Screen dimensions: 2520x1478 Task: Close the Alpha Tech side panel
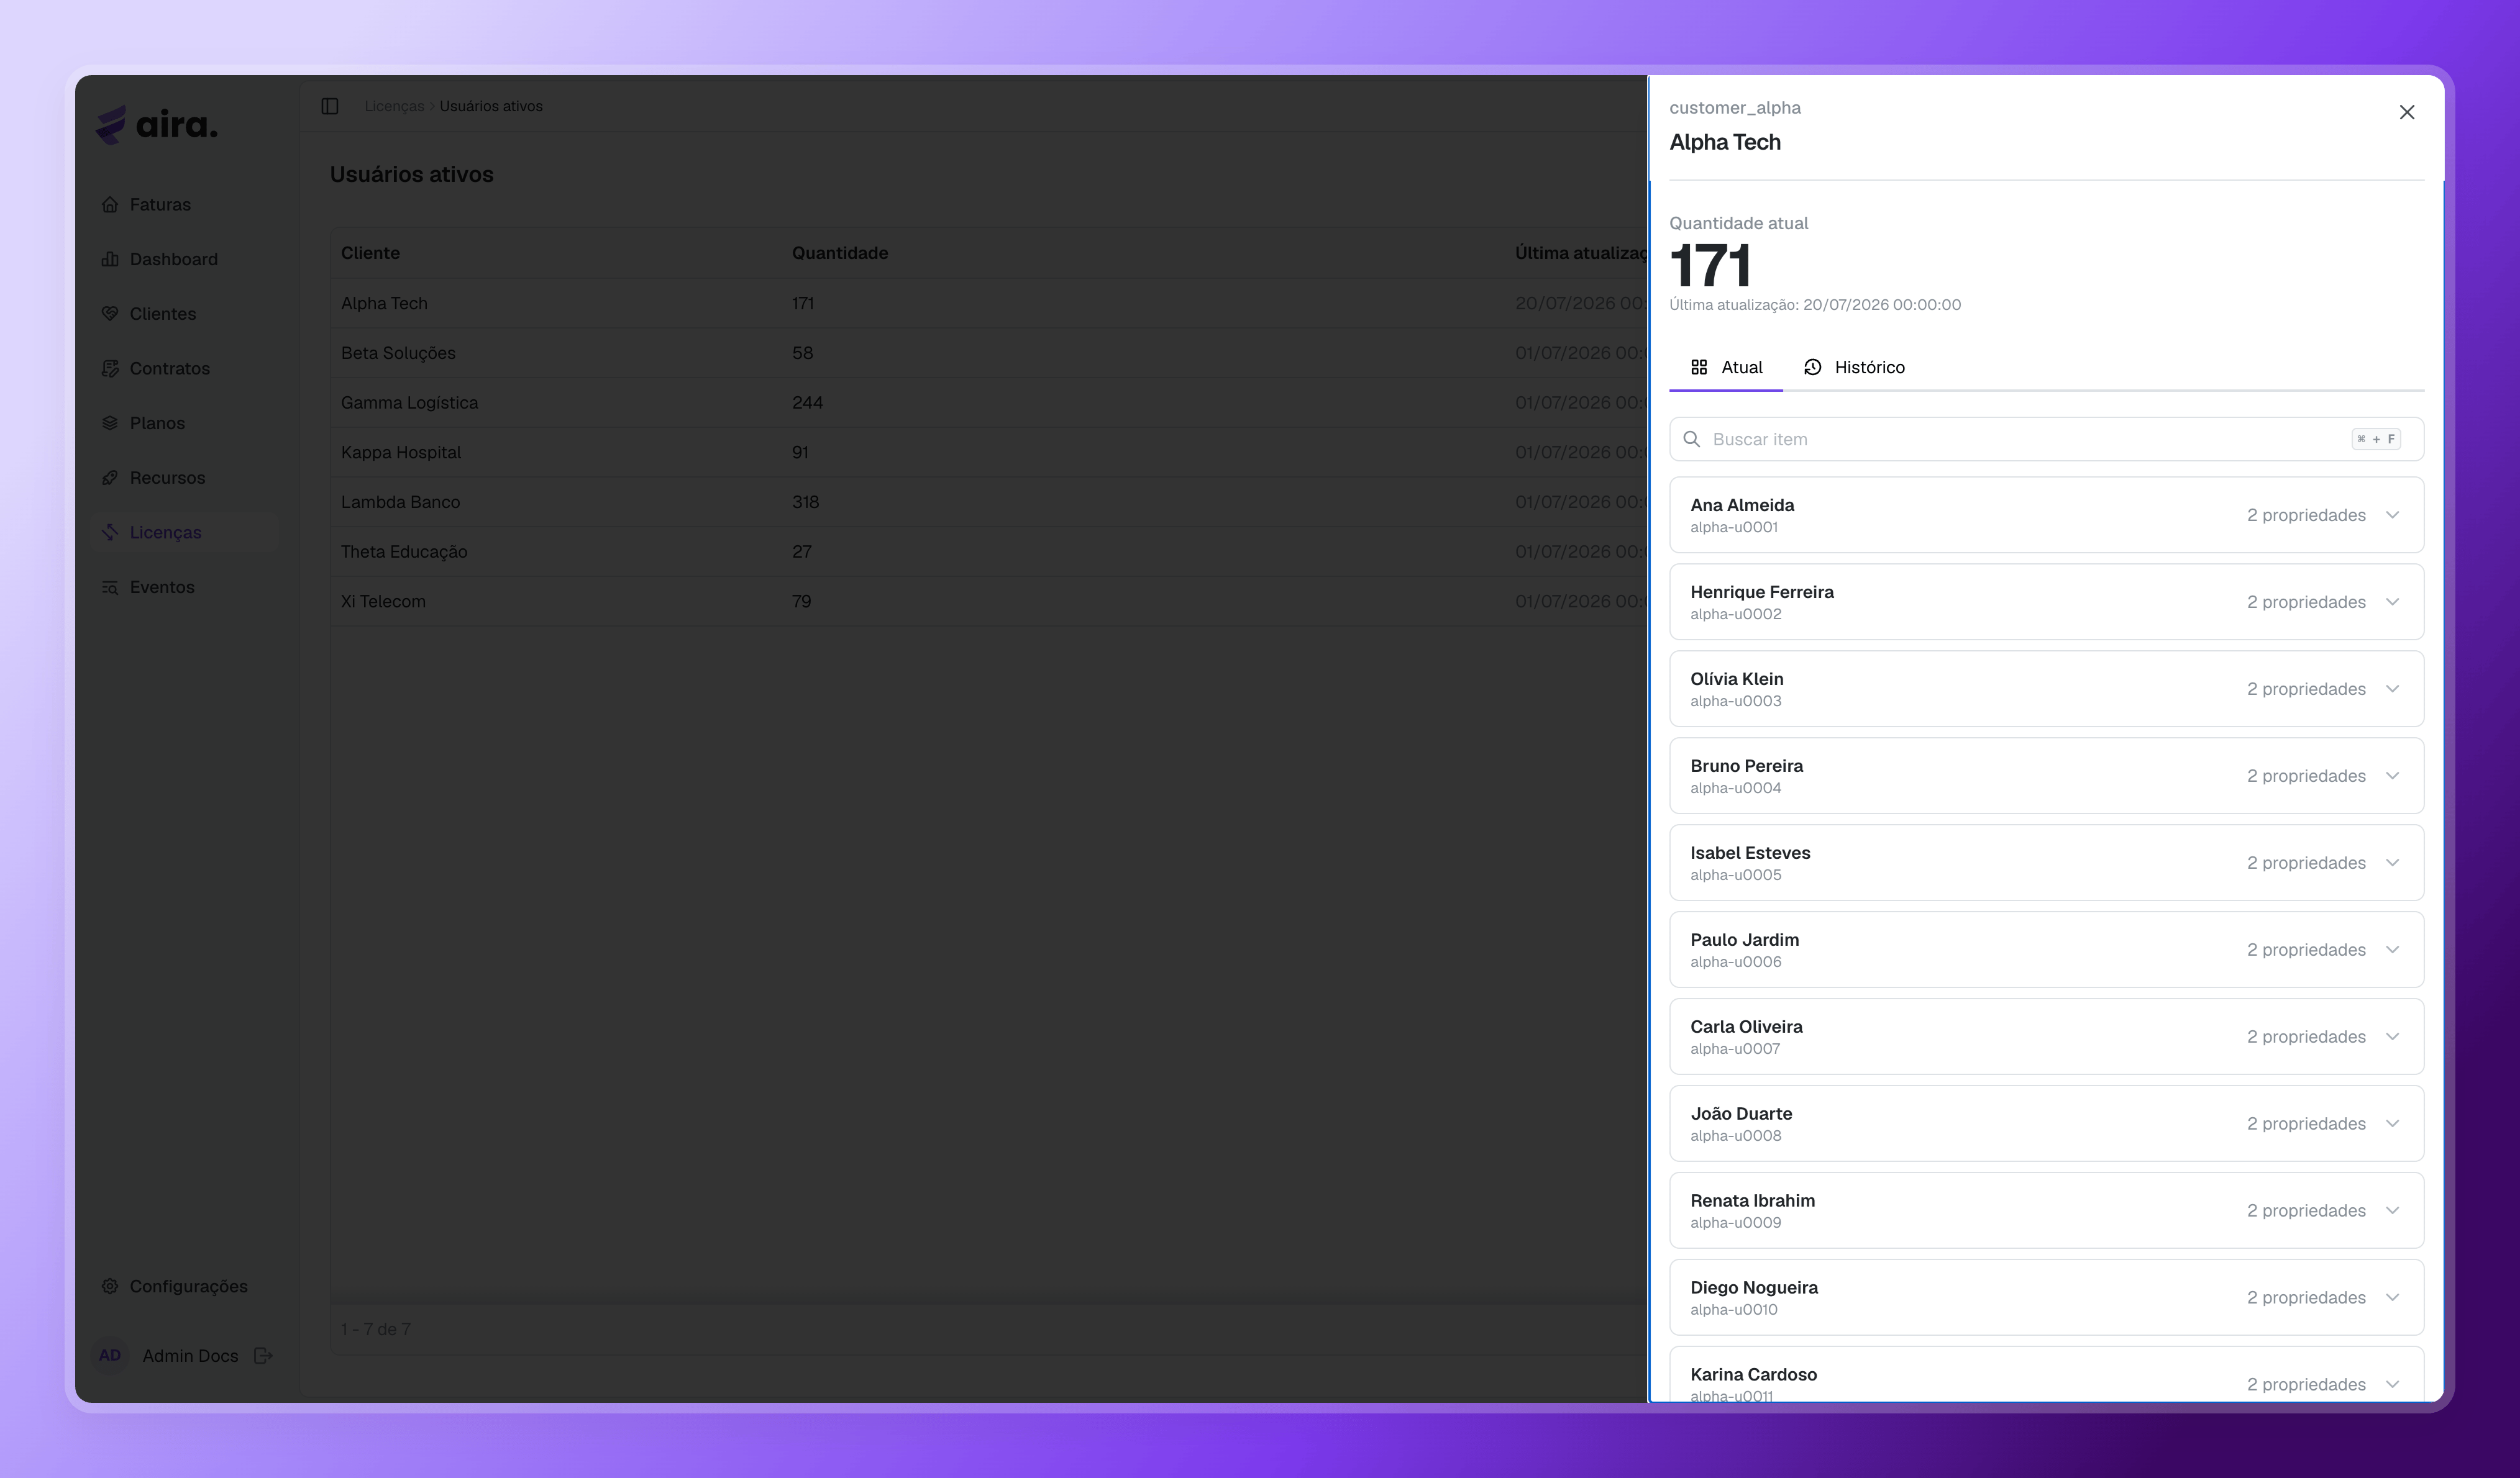click(x=2407, y=112)
